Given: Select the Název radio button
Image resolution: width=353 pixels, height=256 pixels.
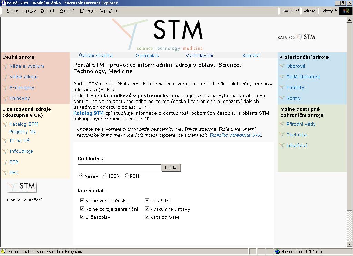Looking at the screenshot, I should [81, 175].
